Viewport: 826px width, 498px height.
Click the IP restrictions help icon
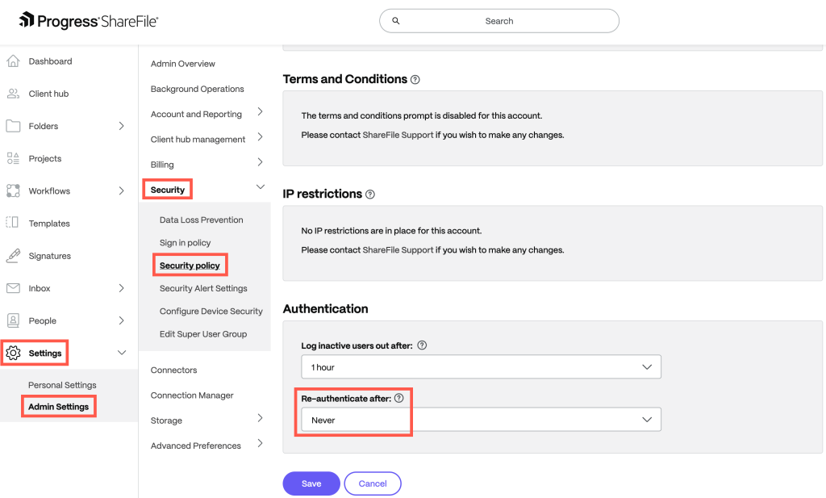[x=370, y=195]
